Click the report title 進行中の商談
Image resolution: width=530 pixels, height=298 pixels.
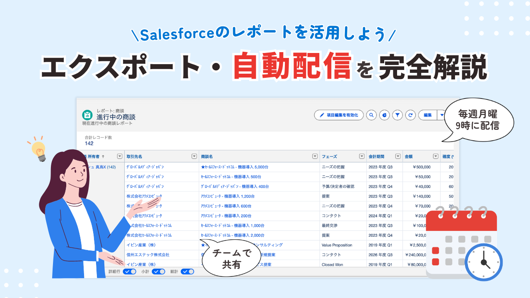[116, 117]
